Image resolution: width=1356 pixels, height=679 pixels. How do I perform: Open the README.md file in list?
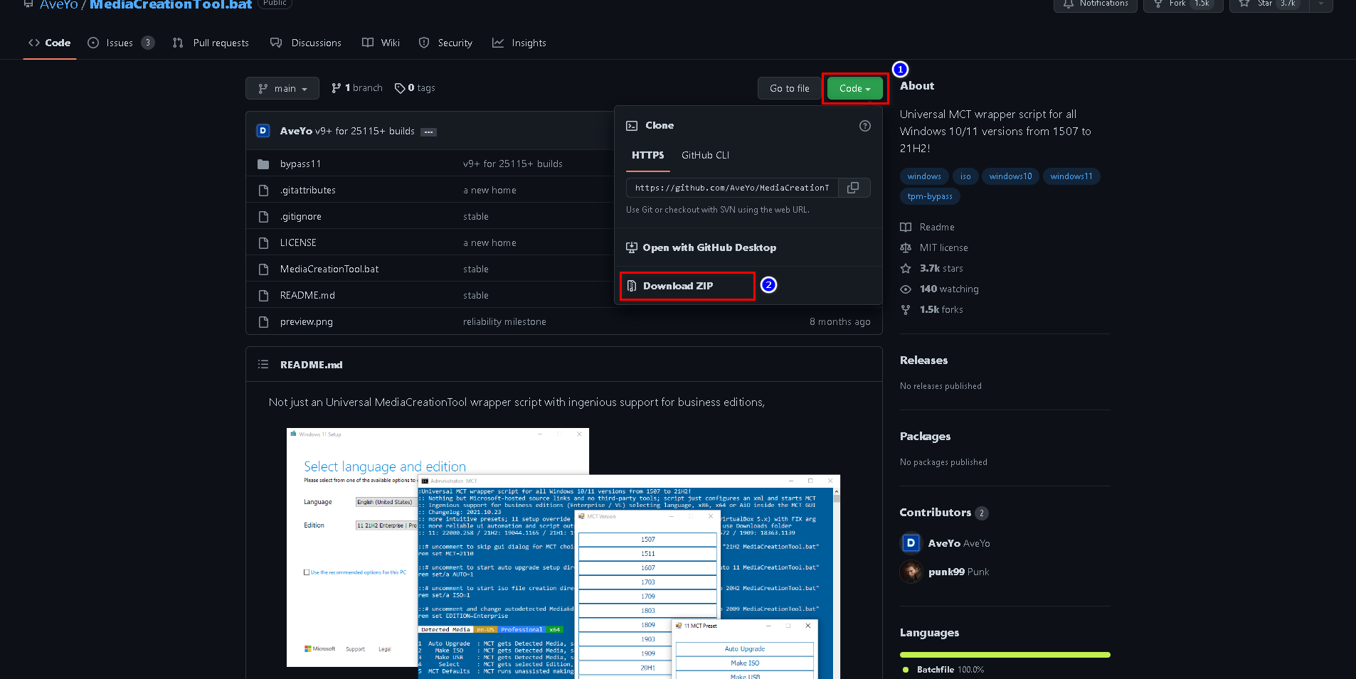click(307, 295)
